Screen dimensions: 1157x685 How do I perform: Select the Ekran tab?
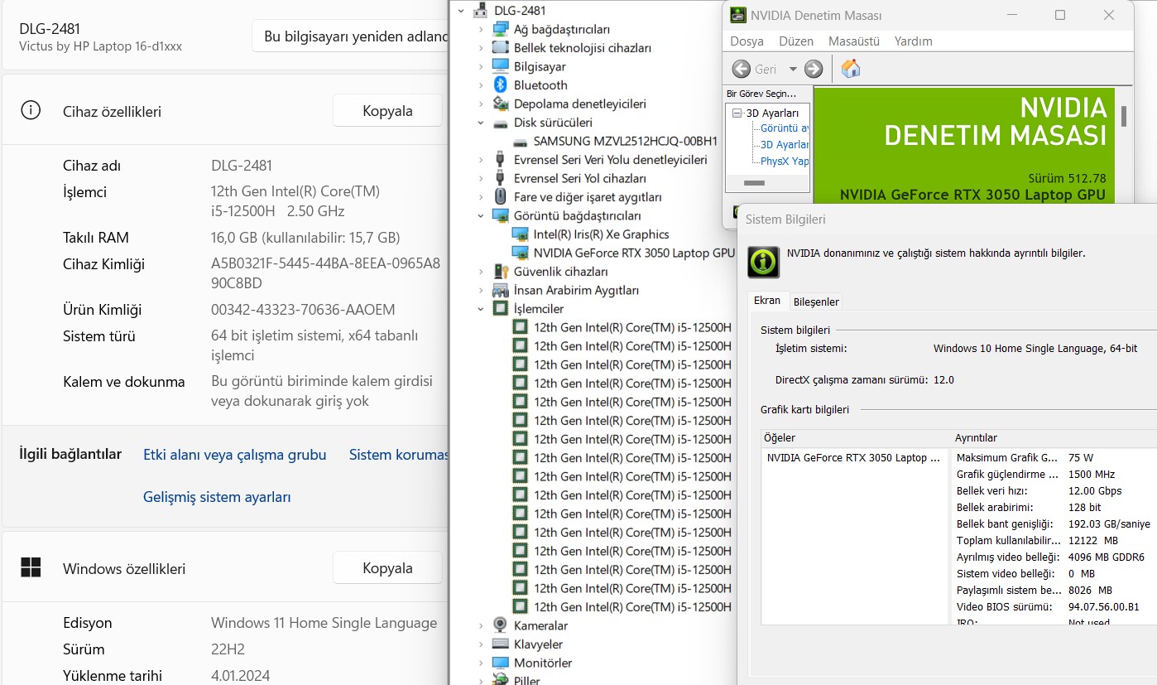[x=767, y=301]
